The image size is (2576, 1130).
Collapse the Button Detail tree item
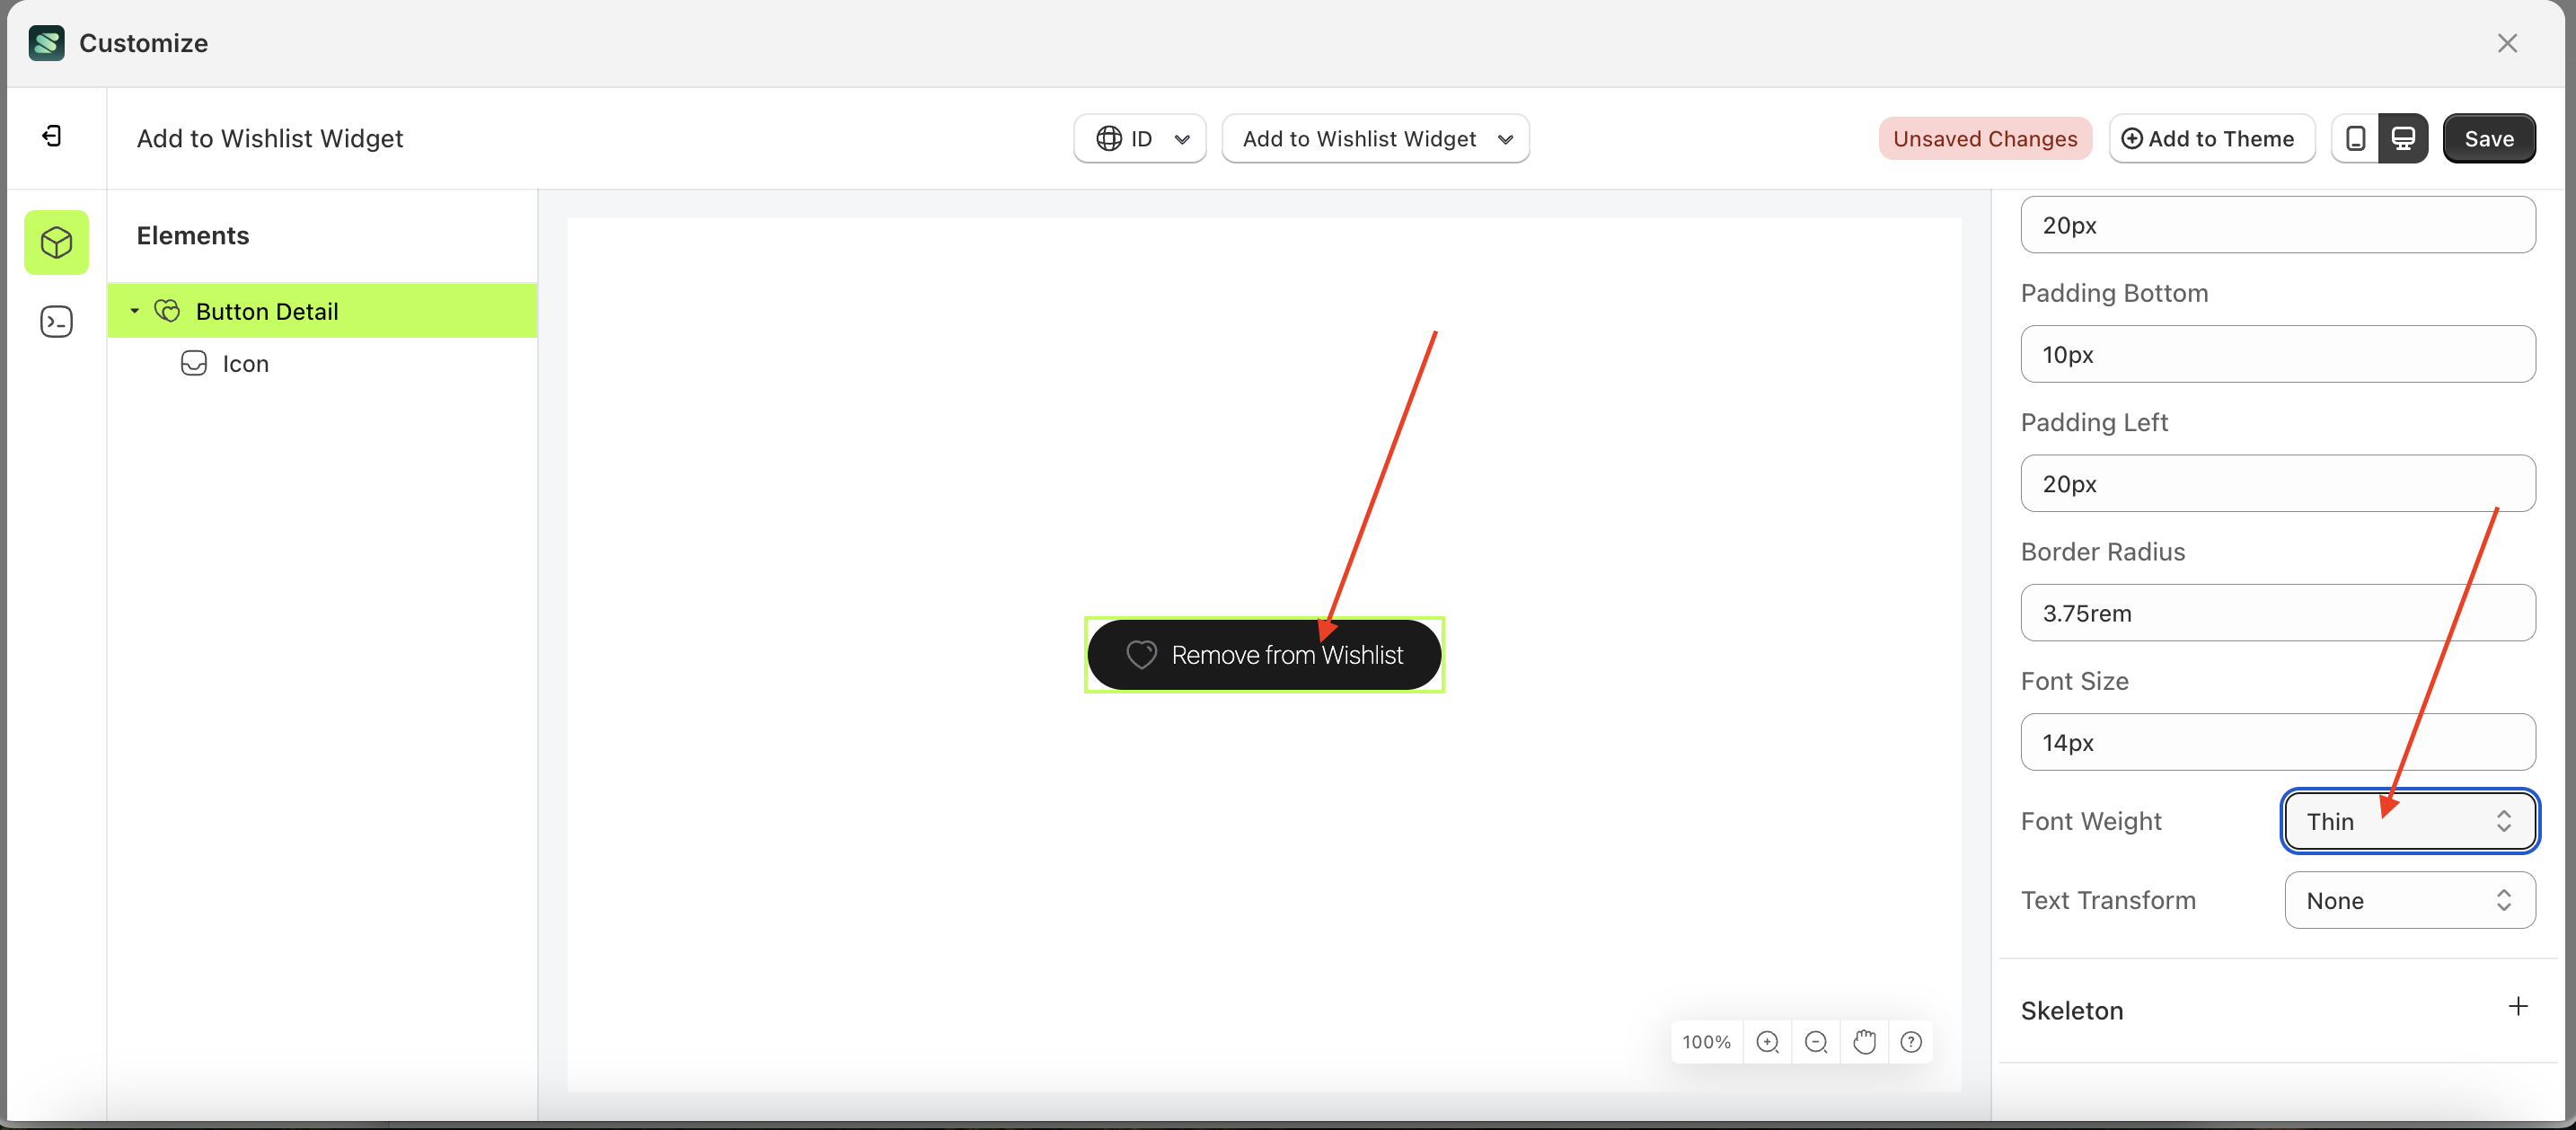coord(136,311)
